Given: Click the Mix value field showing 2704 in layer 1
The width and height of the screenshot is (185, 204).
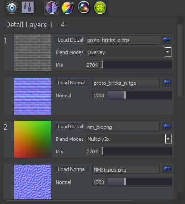Looking at the screenshot, I should (92, 65).
